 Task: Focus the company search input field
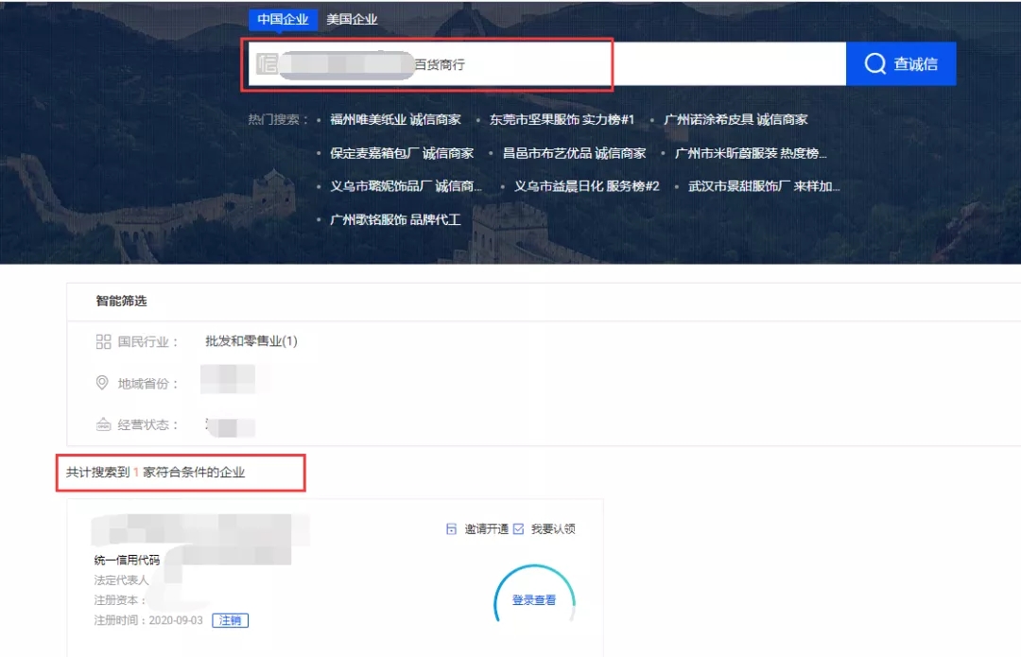coord(547,64)
